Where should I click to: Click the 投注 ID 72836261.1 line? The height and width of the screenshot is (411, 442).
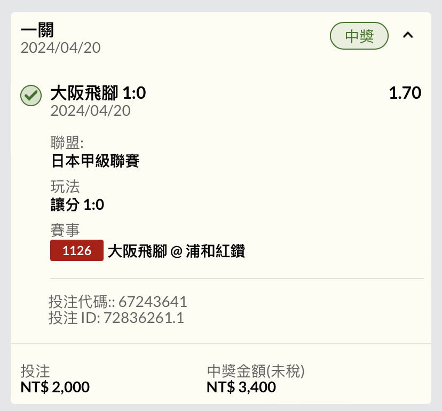pos(116,318)
